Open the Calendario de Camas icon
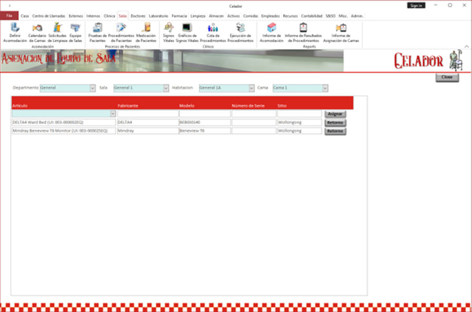 tap(37, 28)
